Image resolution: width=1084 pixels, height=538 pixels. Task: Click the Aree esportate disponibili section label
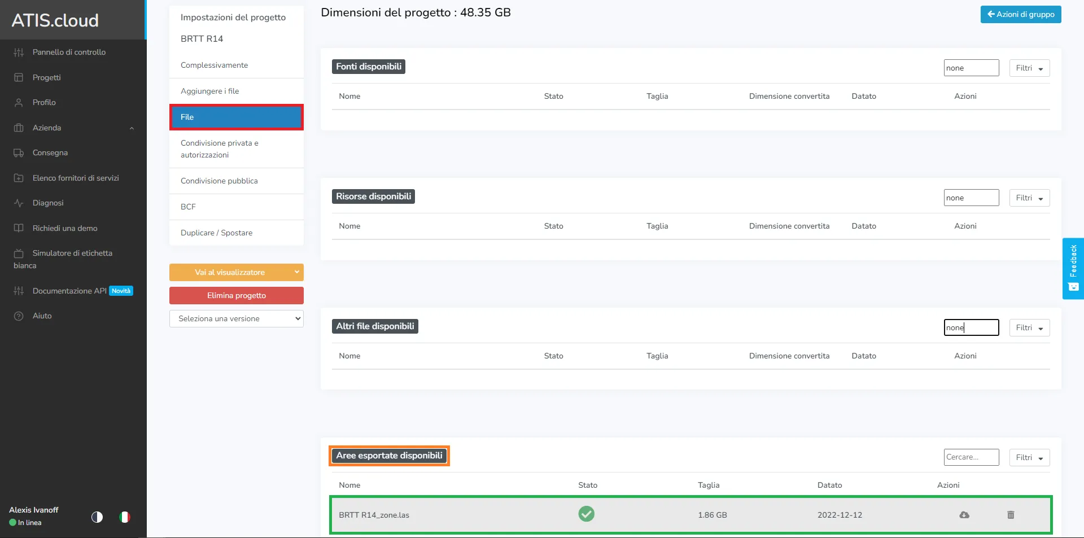389,456
